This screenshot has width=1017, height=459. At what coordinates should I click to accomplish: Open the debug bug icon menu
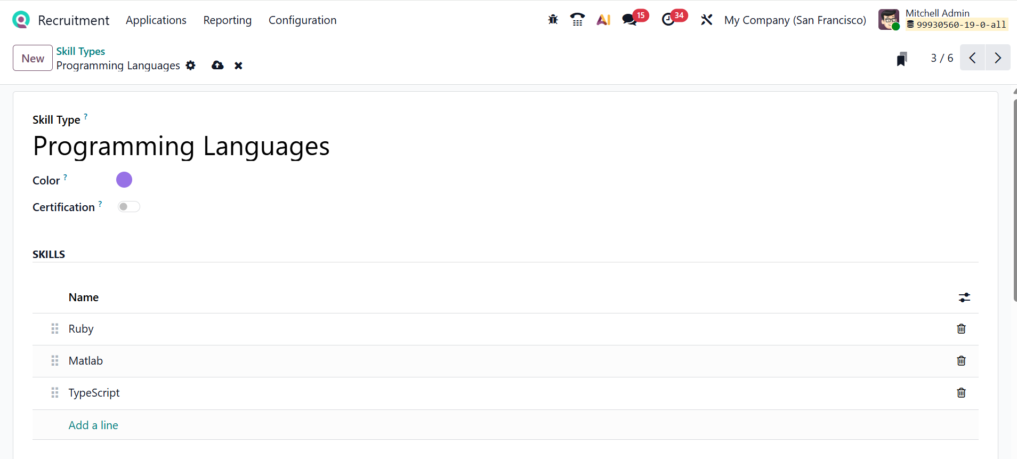[x=553, y=20]
